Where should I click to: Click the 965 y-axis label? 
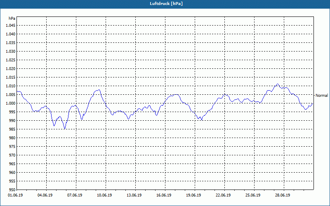click(12, 164)
